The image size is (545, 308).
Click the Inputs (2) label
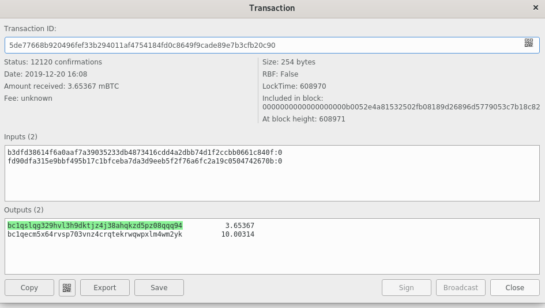(21, 136)
